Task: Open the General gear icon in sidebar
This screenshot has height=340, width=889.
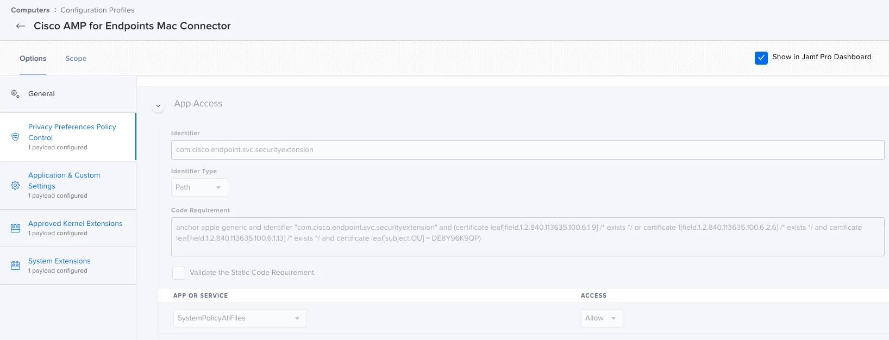Action: click(15, 93)
